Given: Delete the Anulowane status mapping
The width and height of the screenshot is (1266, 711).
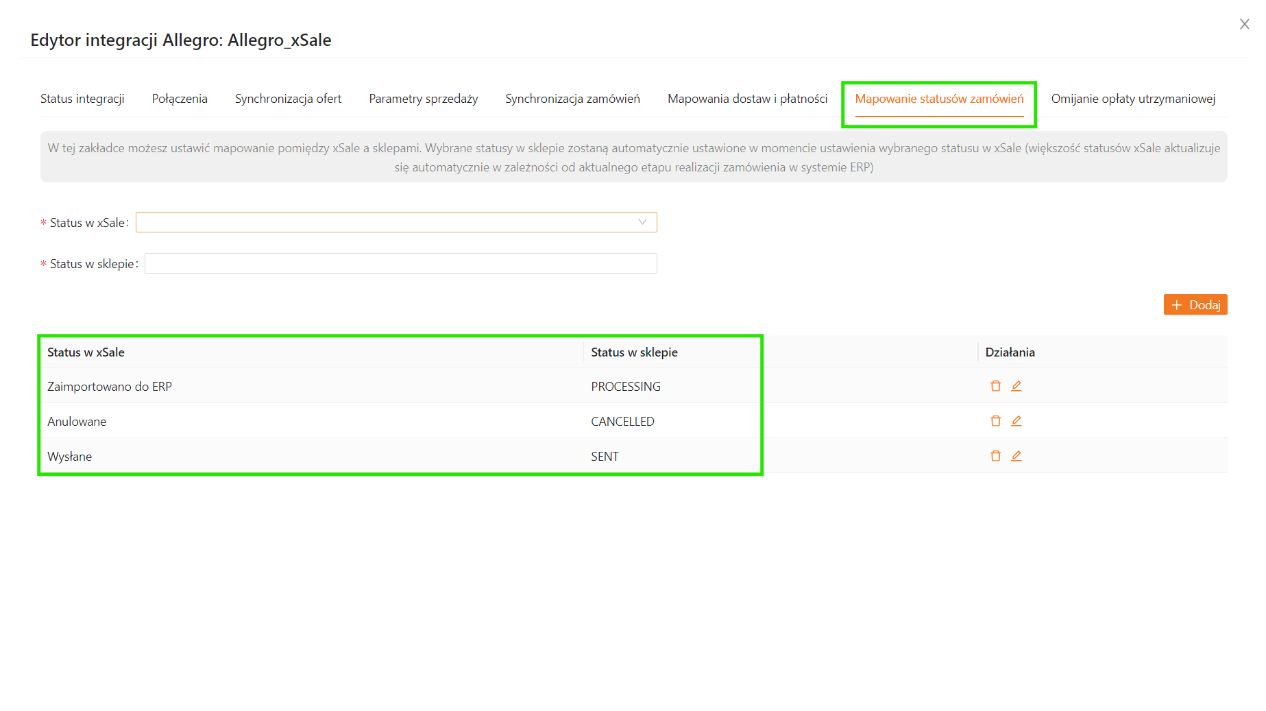Looking at the screenshot, I should pos(995,421).
